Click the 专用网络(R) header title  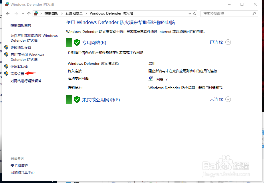94,43
